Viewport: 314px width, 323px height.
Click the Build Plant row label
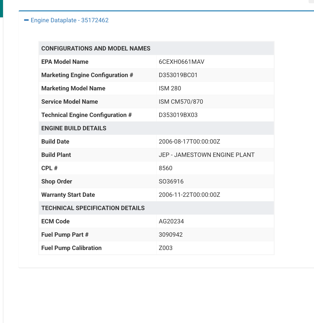click(56, 155)
